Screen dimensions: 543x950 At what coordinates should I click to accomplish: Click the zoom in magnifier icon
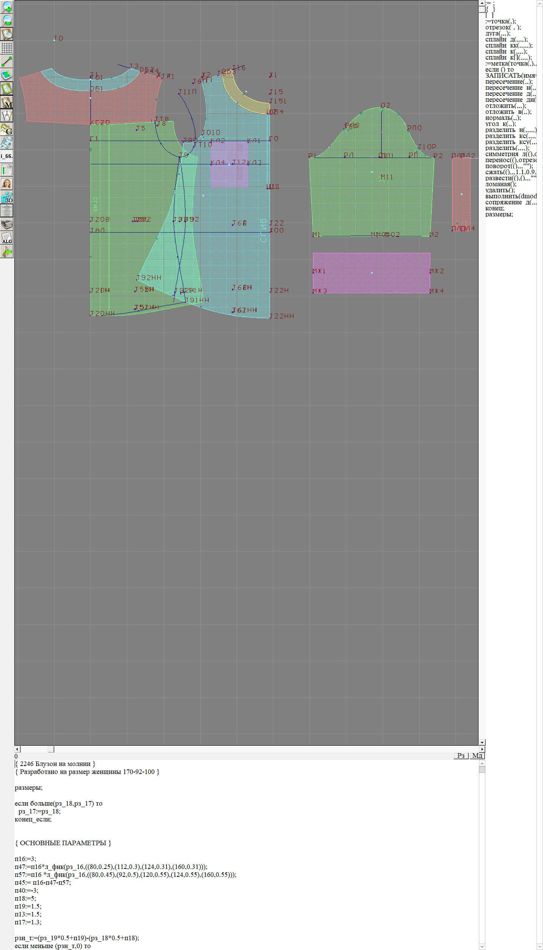click(x=7, y=7)
